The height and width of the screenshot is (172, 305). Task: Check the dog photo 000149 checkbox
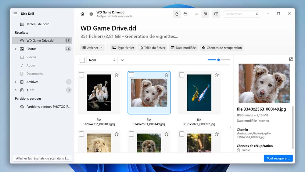pyautogui.click(x=131, y=75)
